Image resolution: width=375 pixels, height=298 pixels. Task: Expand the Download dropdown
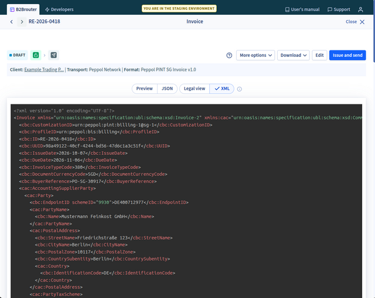coord(294,55)
